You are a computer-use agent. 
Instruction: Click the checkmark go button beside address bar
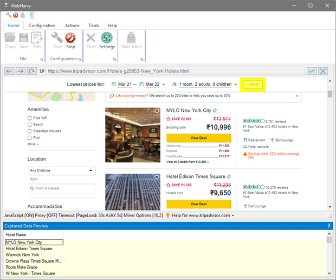pos(312,71)
